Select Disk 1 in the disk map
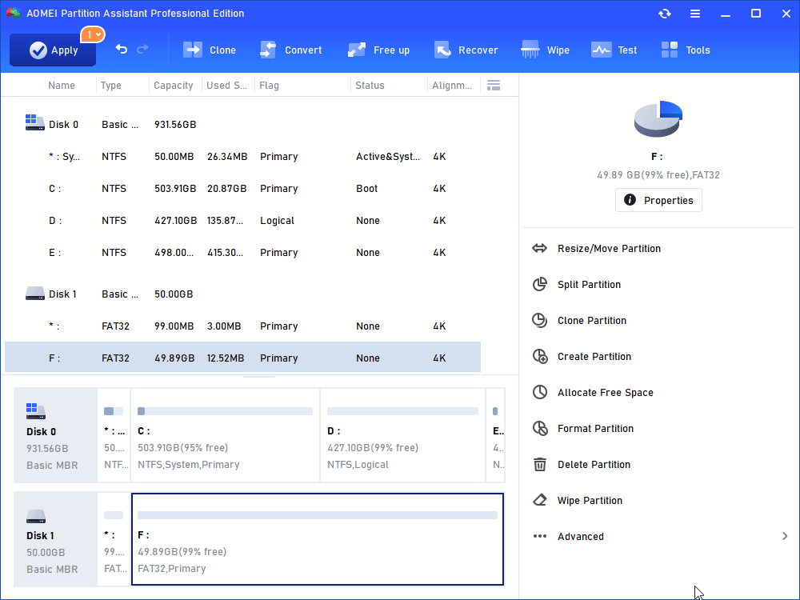The image size is (800, 600). tap(56, 539)
